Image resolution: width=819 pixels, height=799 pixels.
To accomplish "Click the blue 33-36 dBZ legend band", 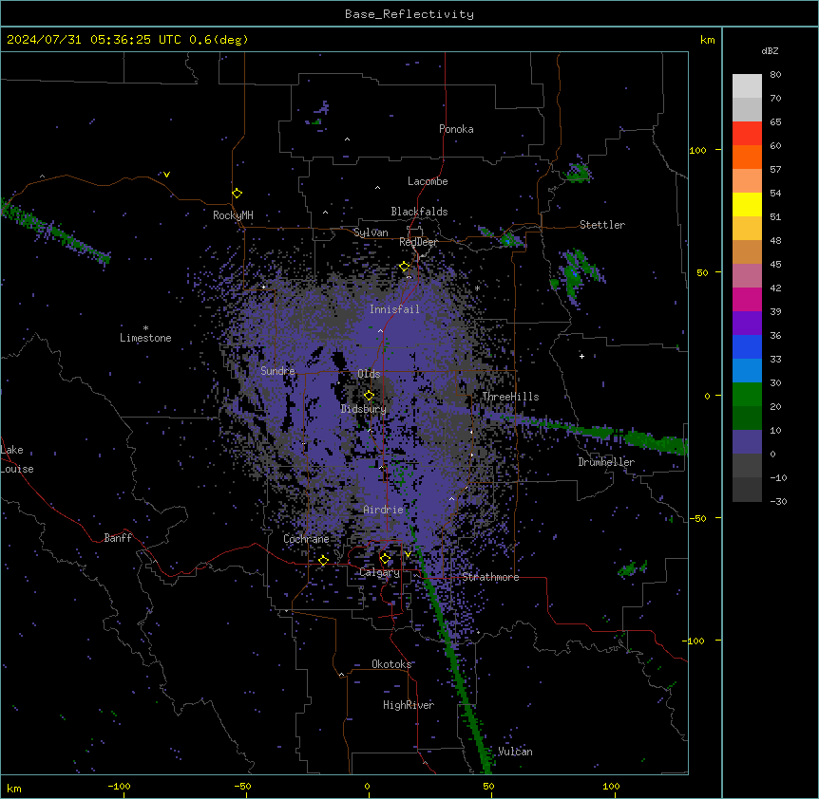I will [x=747, y=346].
